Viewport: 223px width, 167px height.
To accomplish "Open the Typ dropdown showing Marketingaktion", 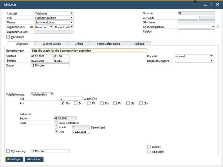I will pyautogui.click(x=54, y=18).
